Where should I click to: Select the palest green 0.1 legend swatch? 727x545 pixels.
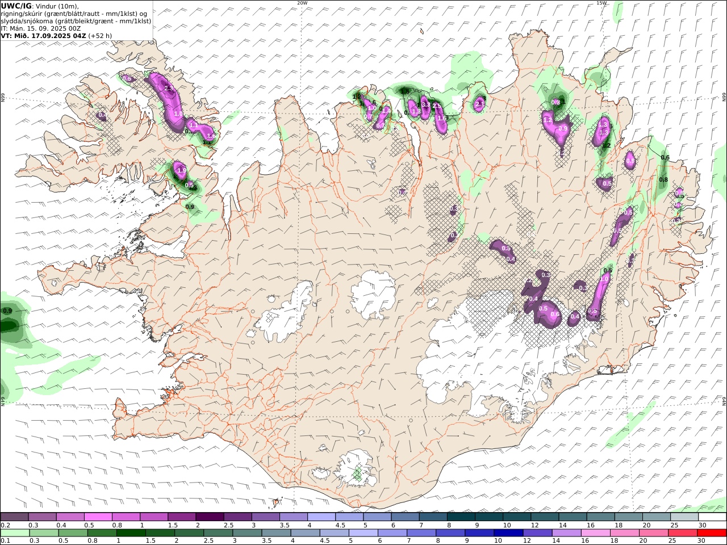[15, 533]
